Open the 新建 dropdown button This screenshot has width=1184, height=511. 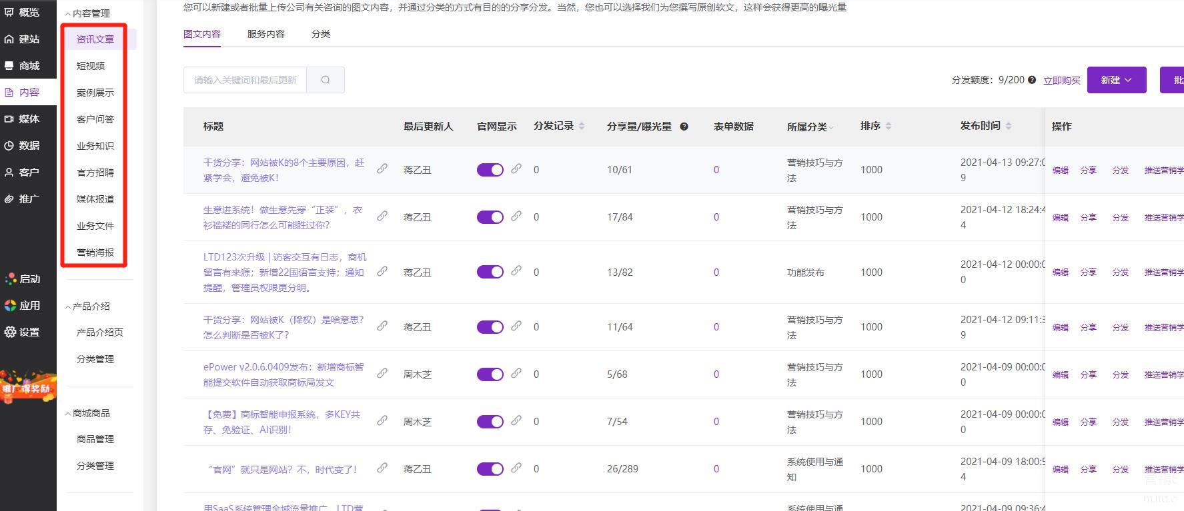coord(1116,80)
